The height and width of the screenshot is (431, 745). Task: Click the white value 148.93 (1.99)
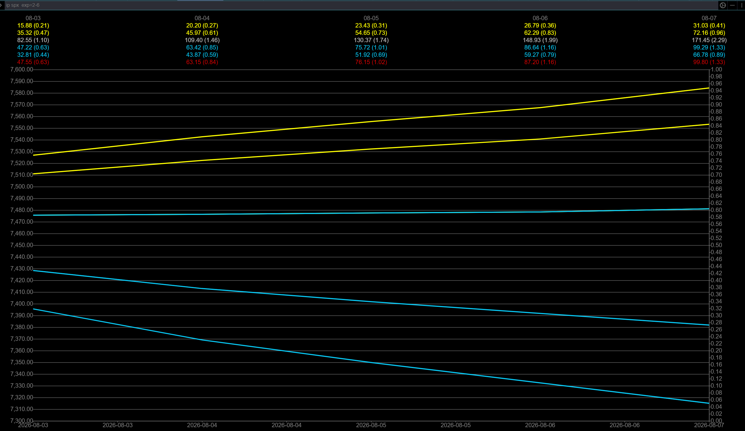pos(541,40)
